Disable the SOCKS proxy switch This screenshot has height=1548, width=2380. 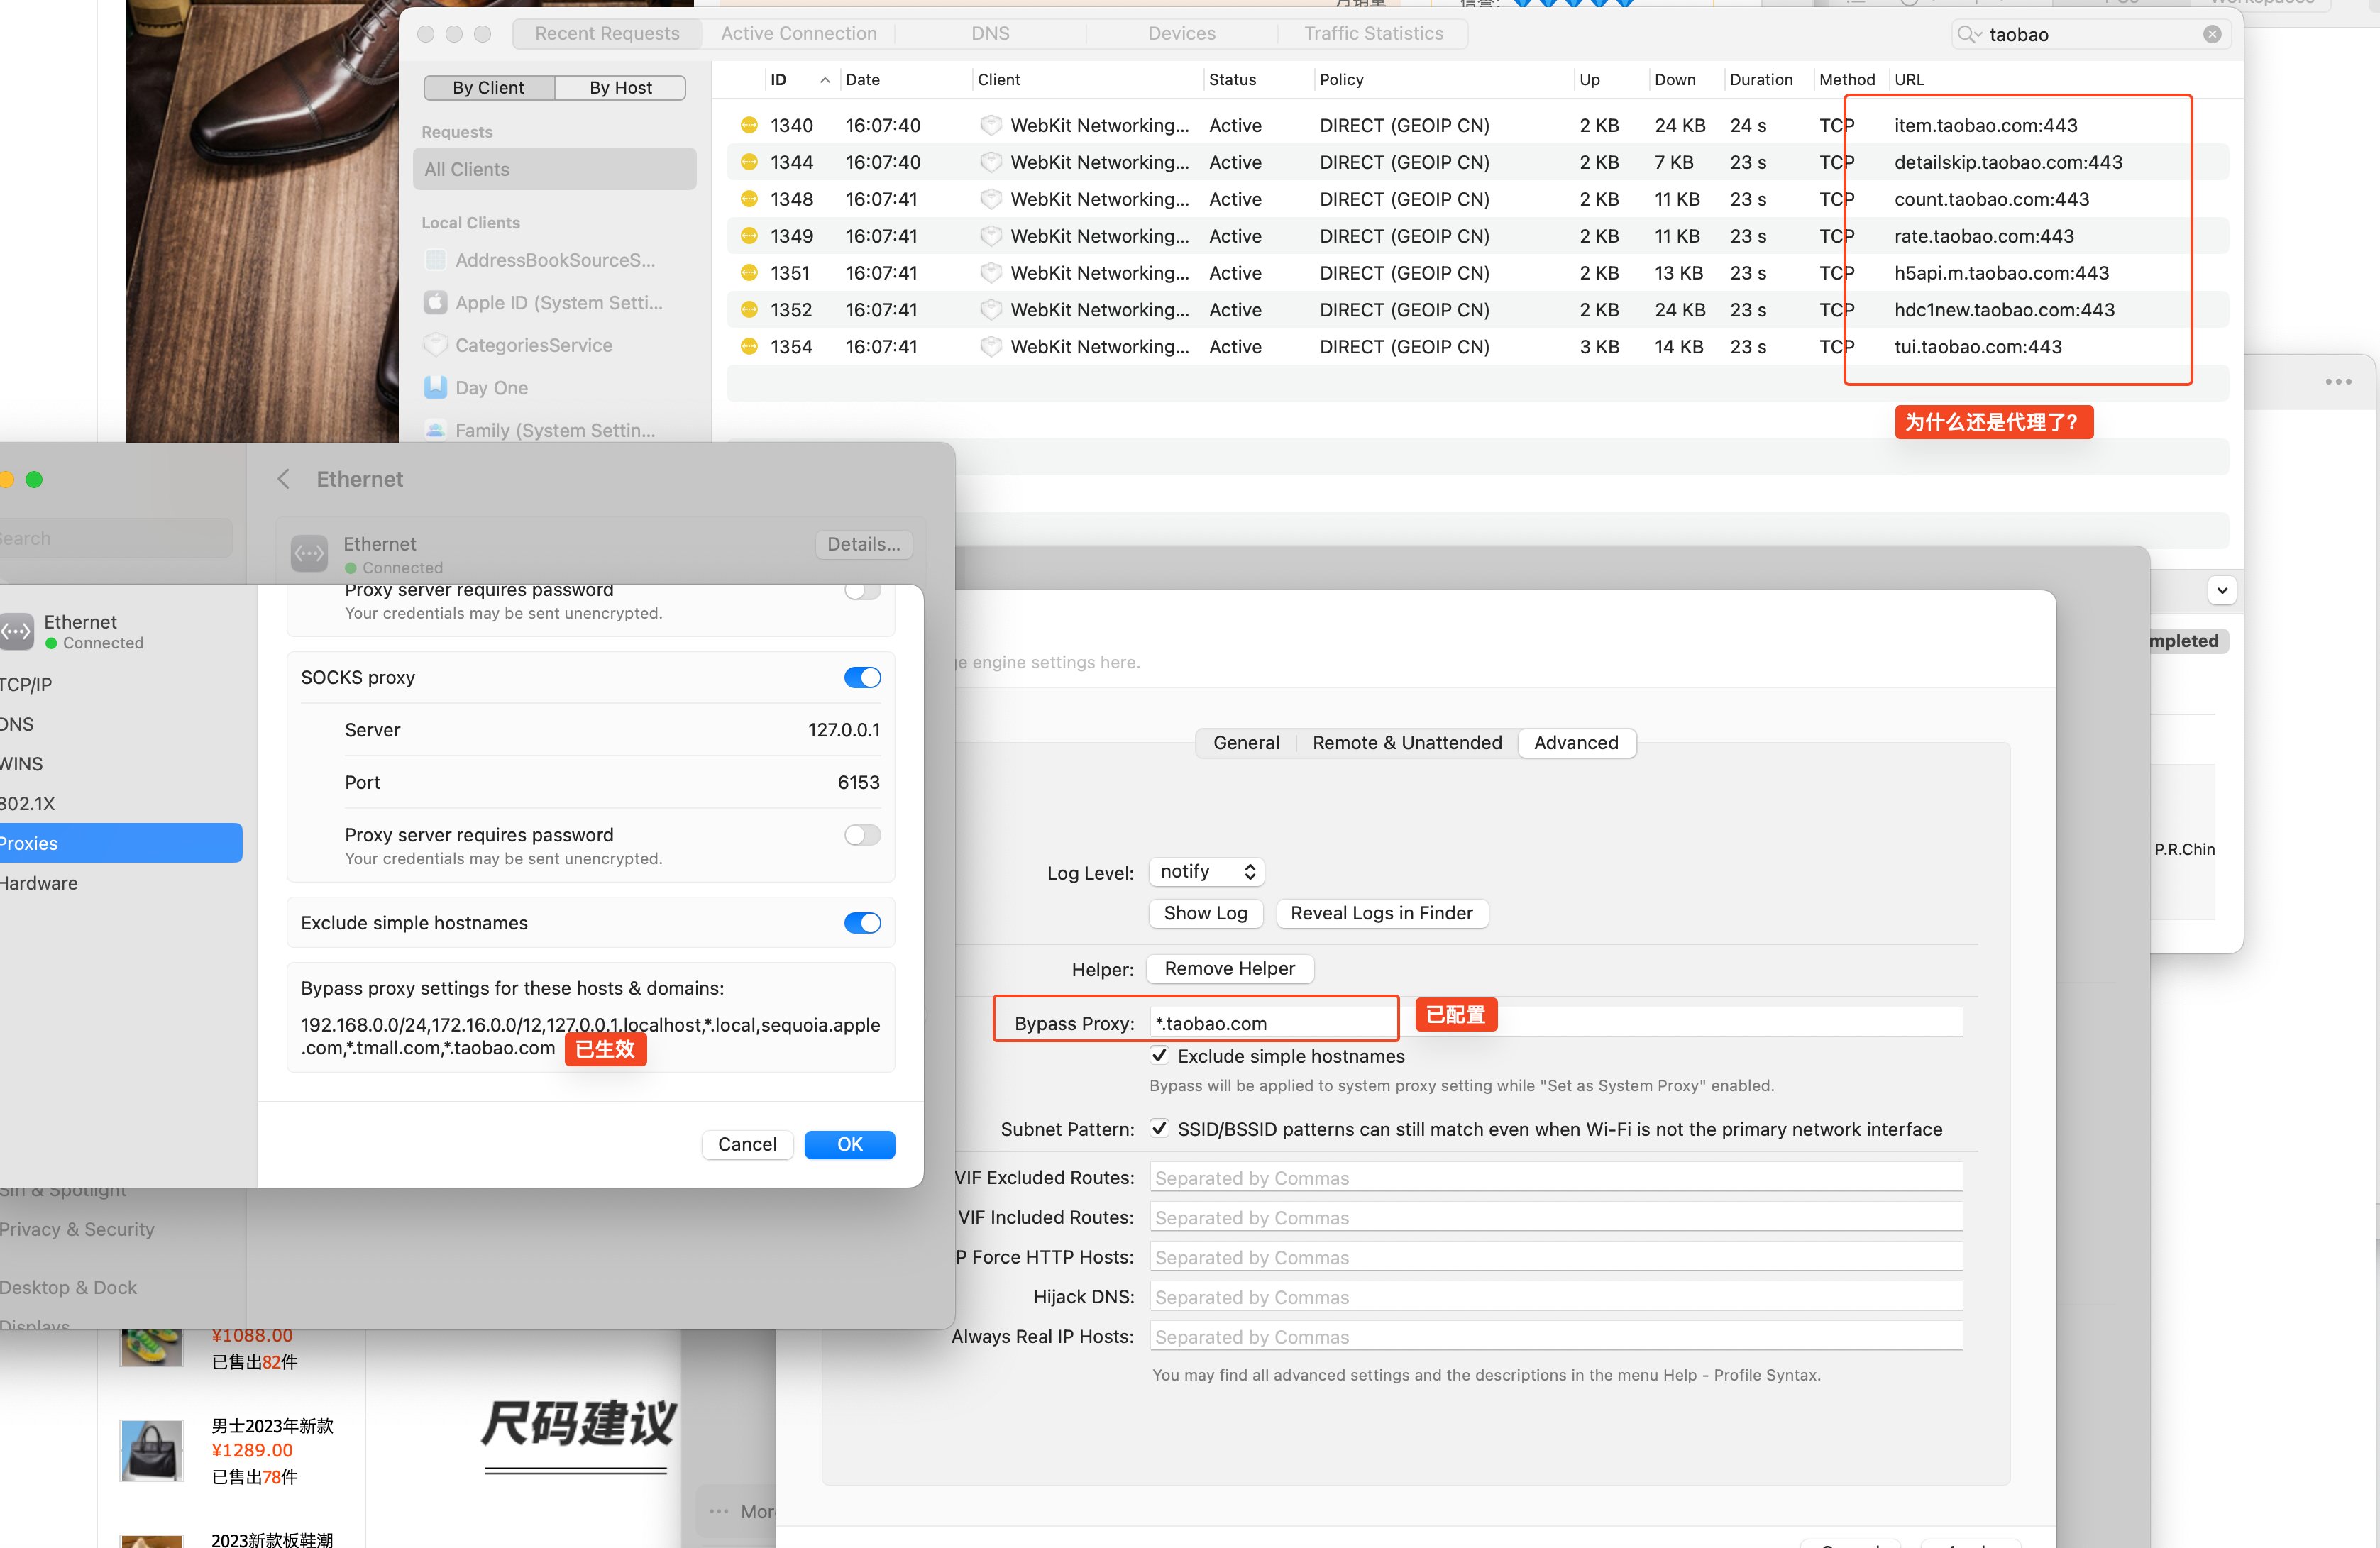(862, 677)
